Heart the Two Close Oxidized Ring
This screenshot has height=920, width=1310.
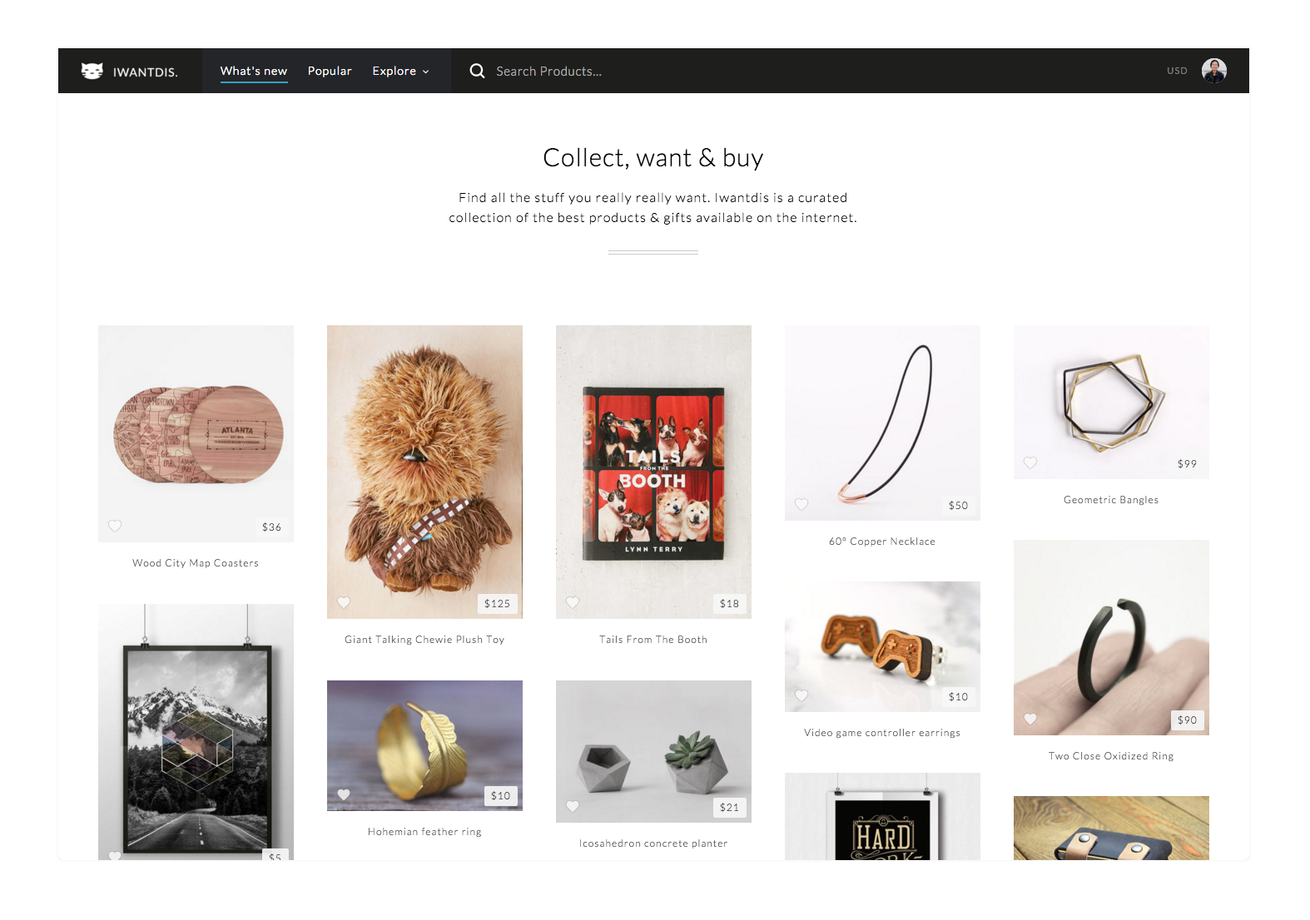point(1030,719)
